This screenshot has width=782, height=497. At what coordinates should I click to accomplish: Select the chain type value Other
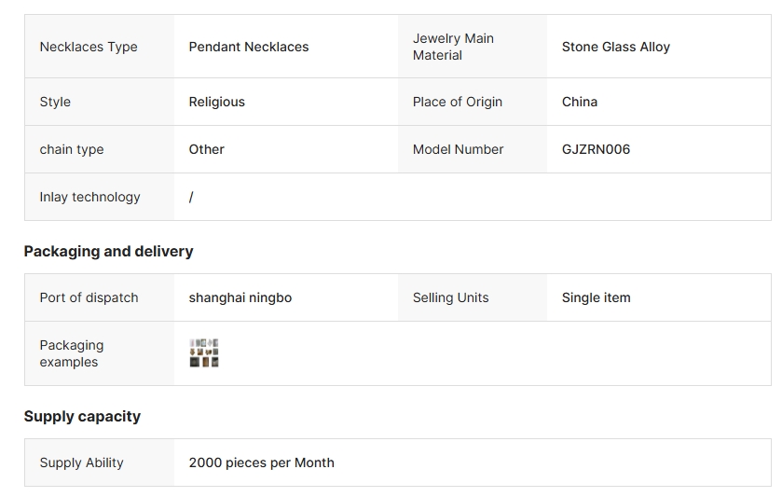coord(206,149)
